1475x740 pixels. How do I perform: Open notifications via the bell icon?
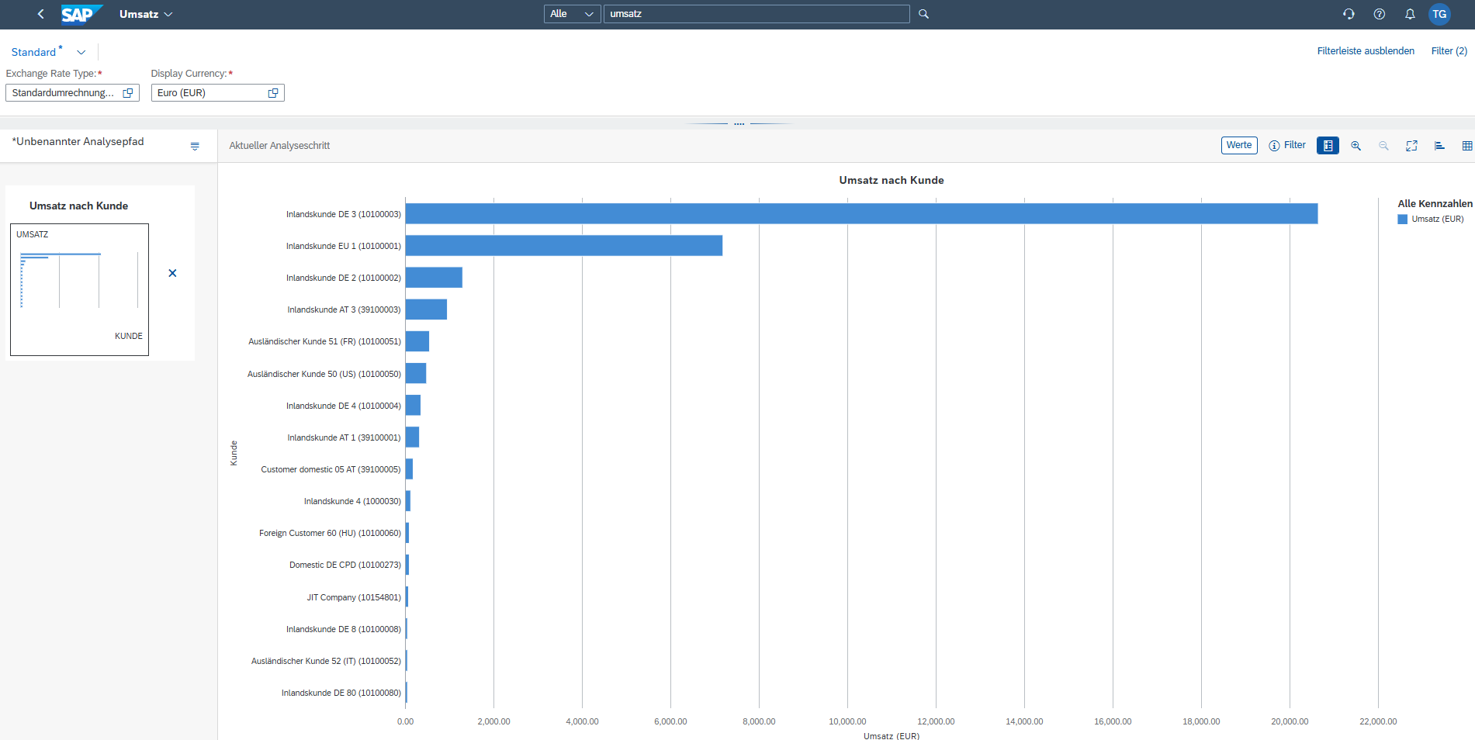click(x=1410, y=13)
